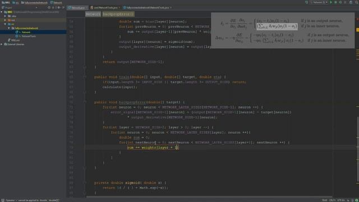Collapse the src folder arrow
This screenshot has width=359, height=202.
click(5, 24)
